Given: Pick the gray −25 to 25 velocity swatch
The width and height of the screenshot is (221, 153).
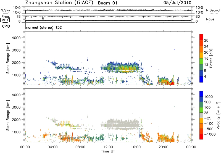Looking at the screenshot, I should (x=201, y=115).
